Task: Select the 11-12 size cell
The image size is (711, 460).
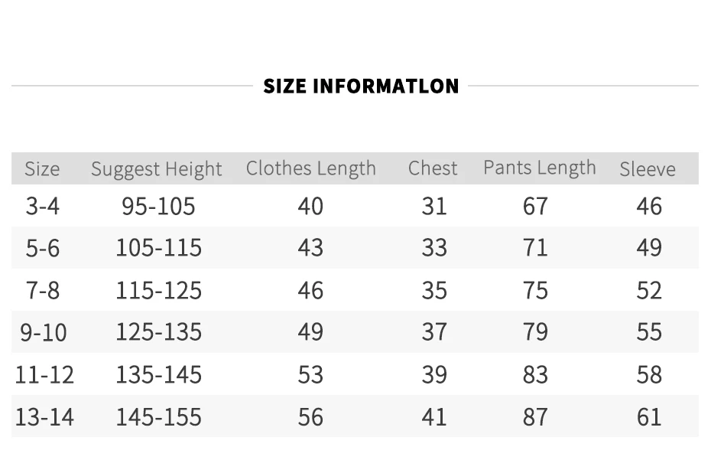Action: [x=44, y=375]
